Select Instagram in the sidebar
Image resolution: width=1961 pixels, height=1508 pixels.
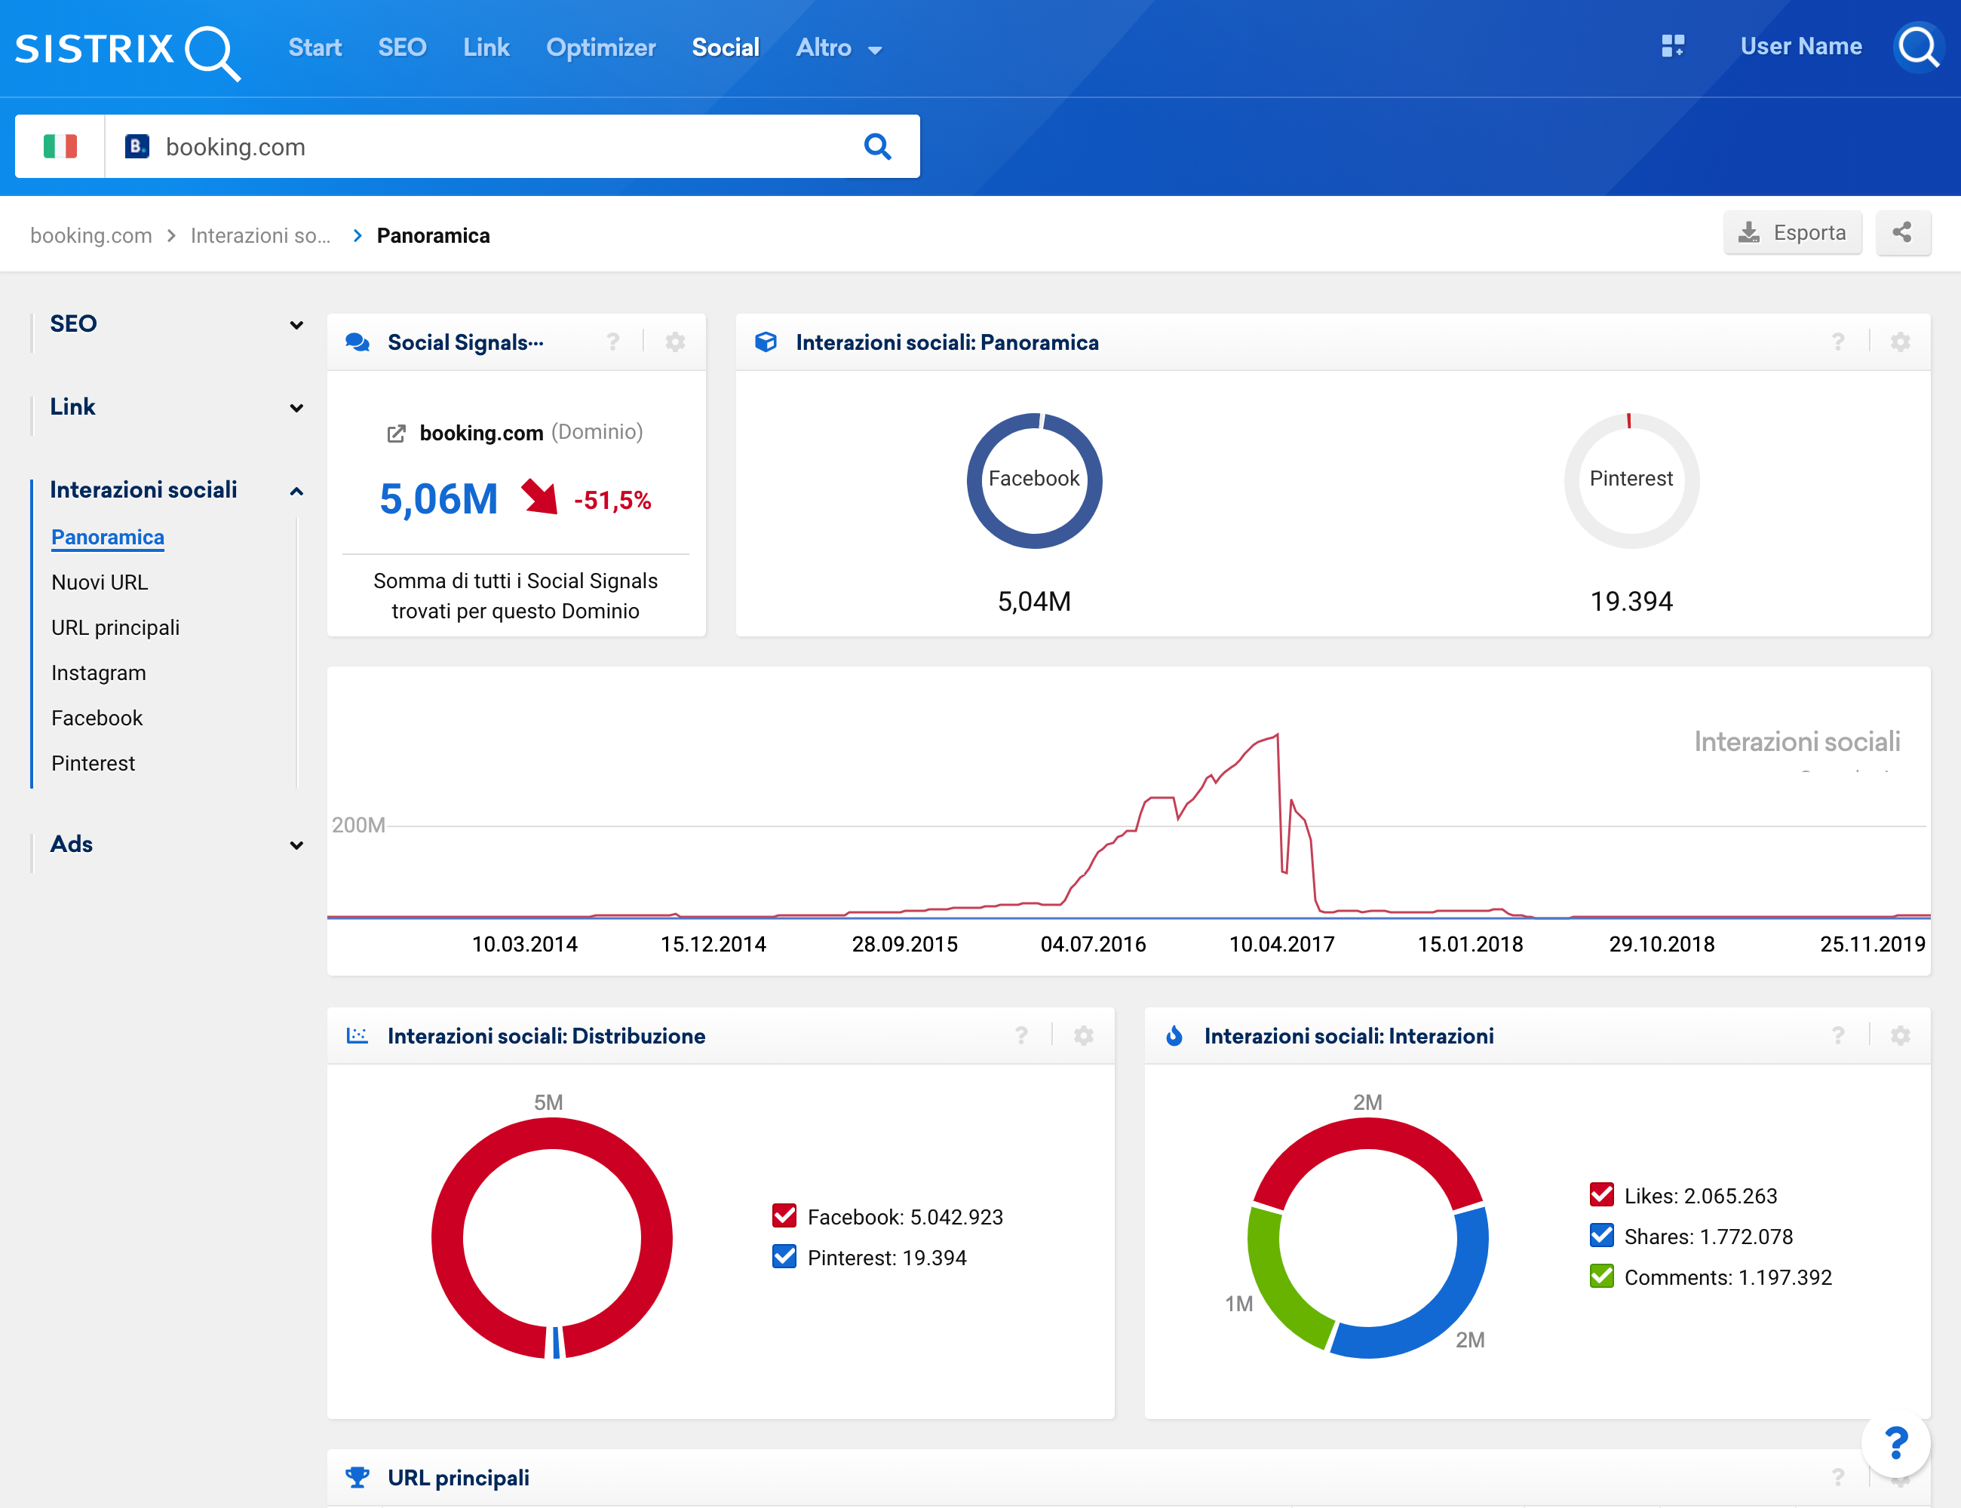pyautogui.click(x=99, y=673)
